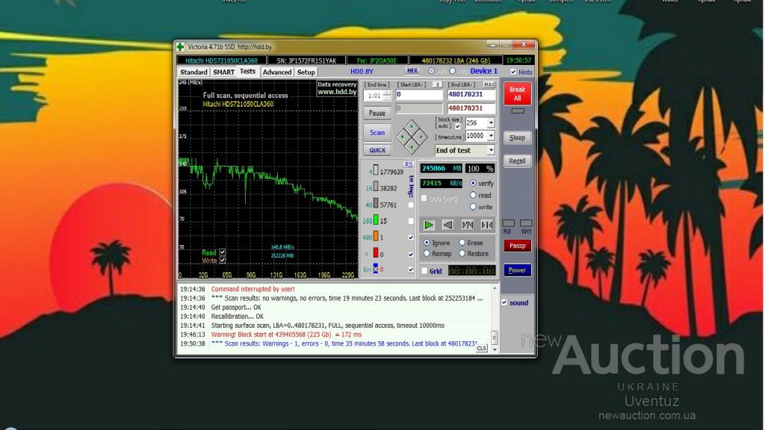Switch to the SMART tab

click(x=224, y=72)
